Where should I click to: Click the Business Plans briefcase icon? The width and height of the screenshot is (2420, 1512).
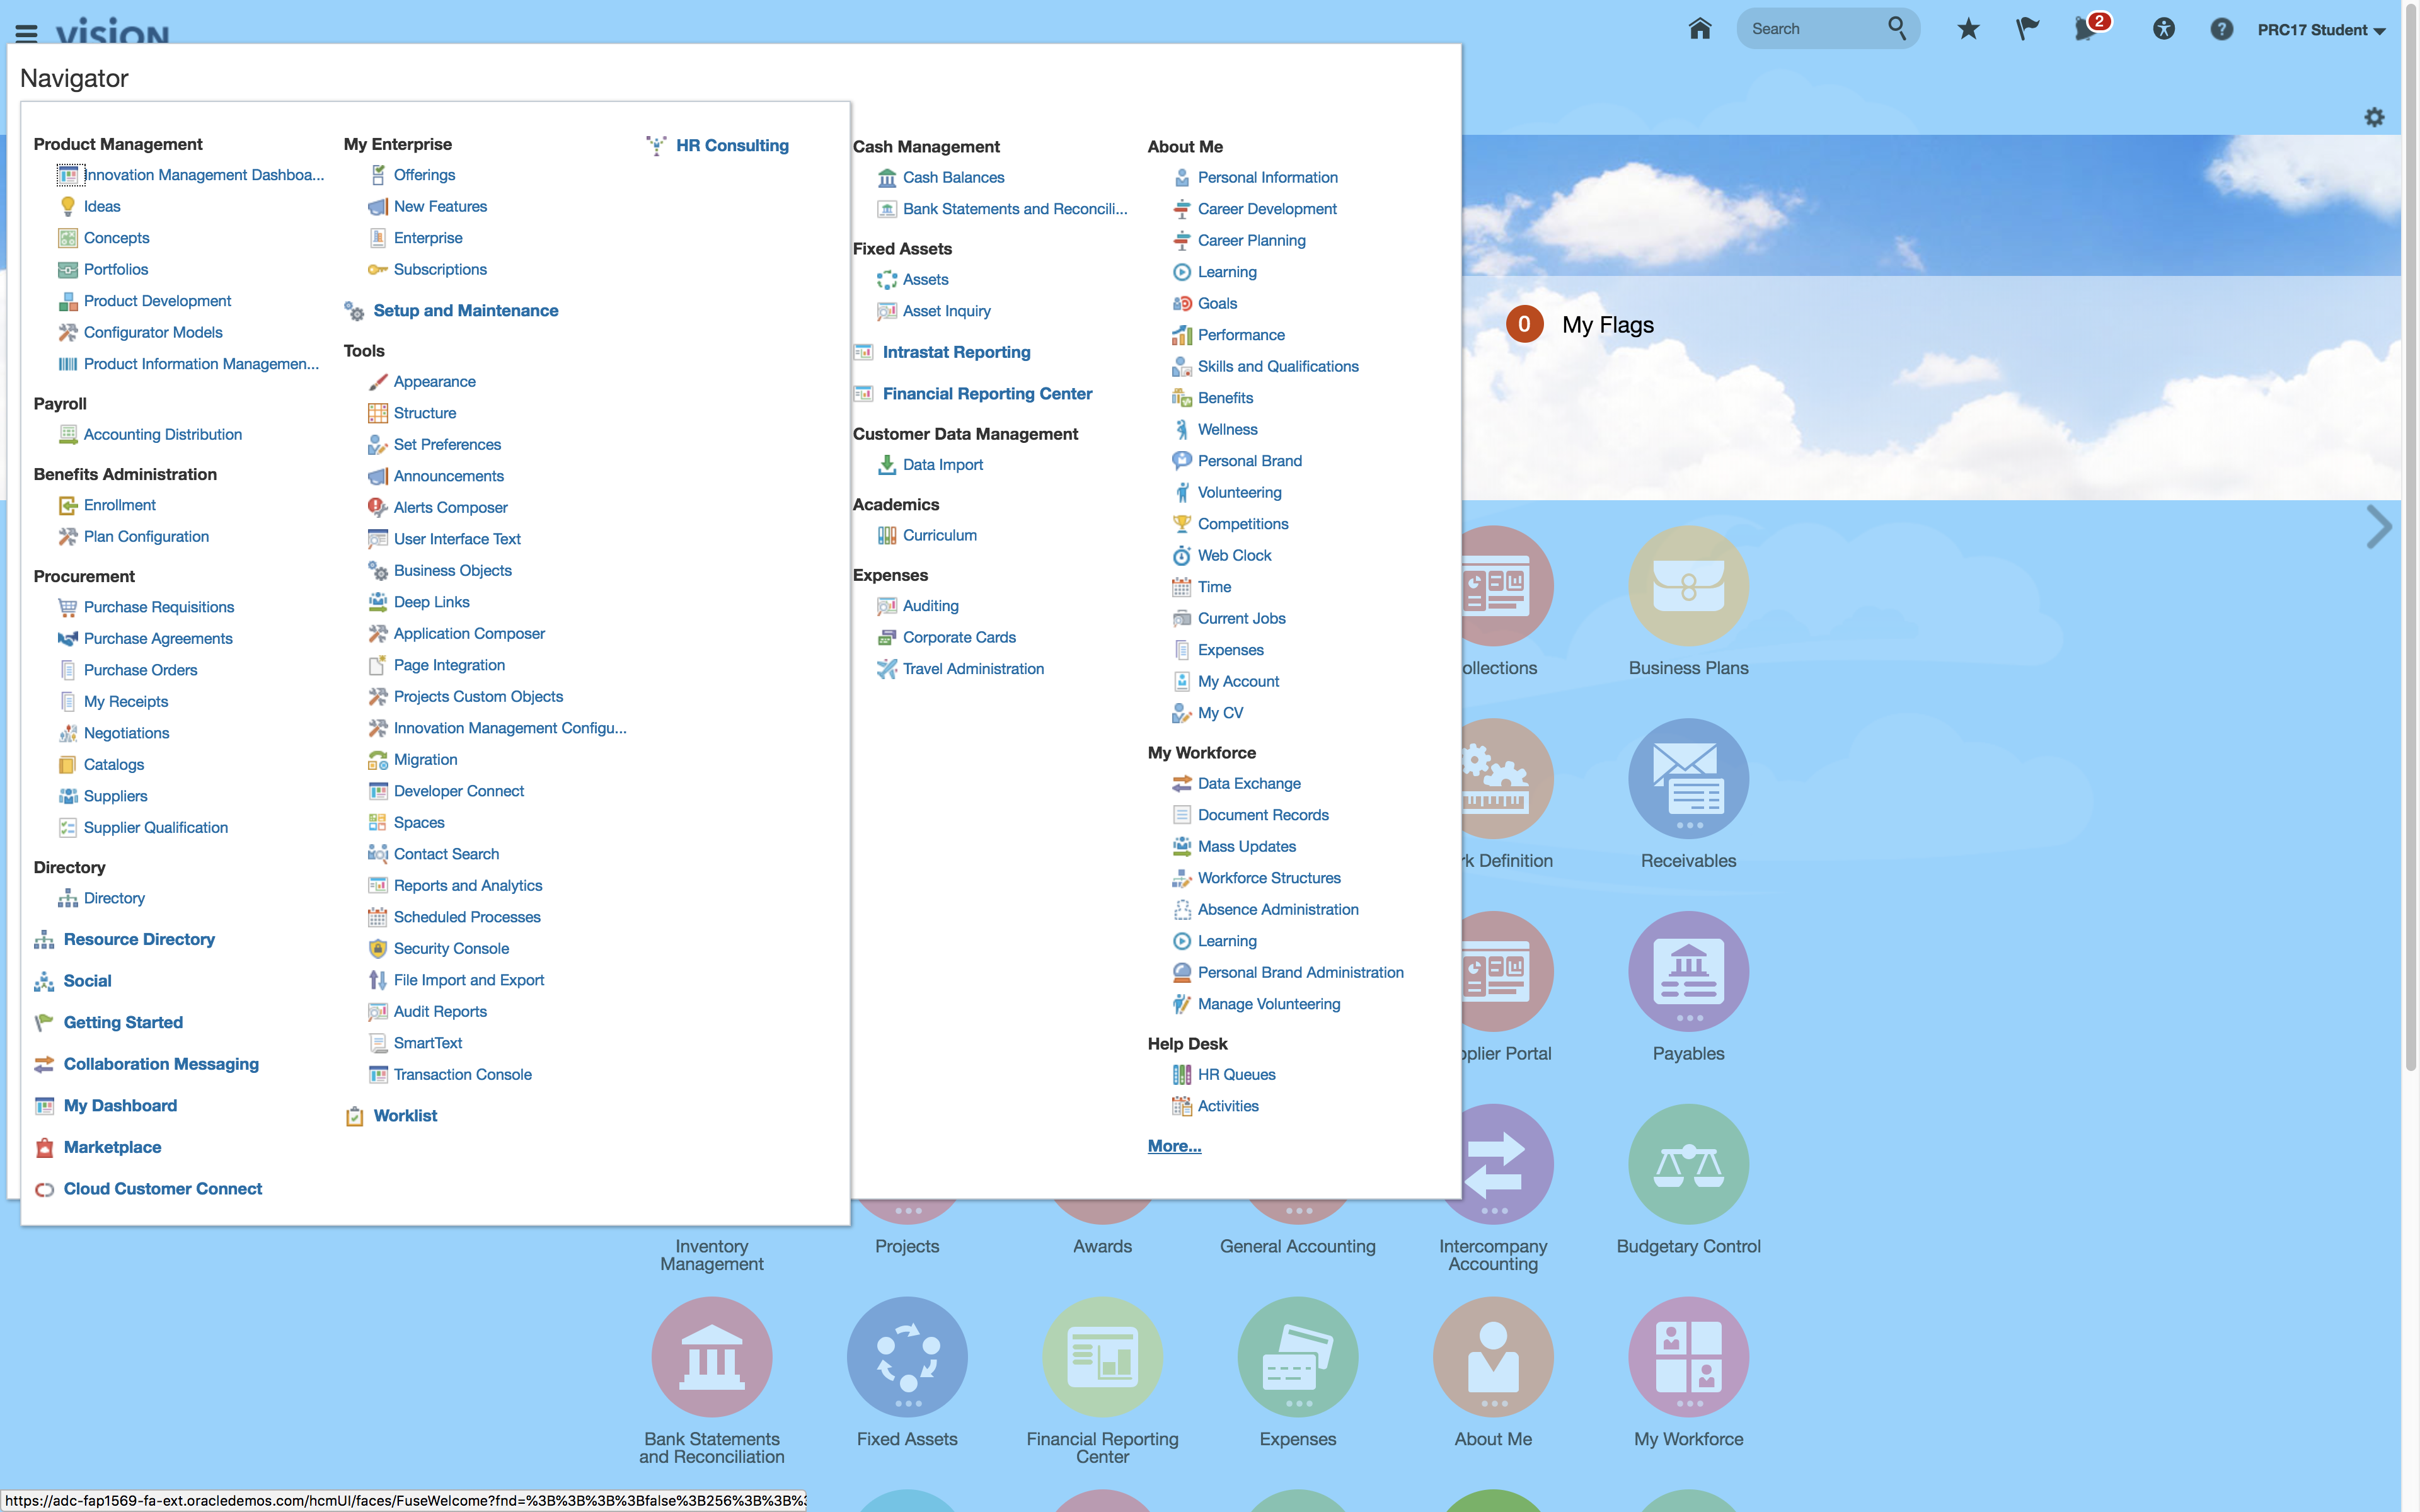(x=1688, y=586)
